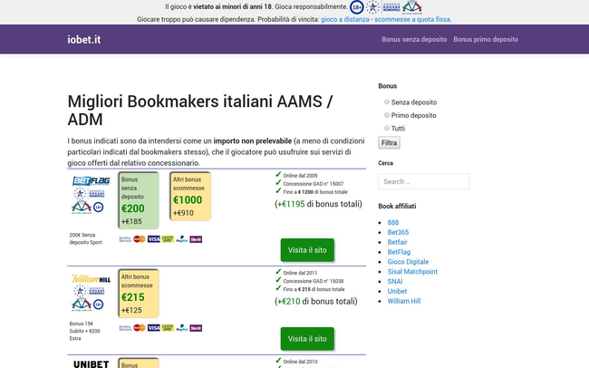Click the Unibet logo
Screen dimensions: 589x368
pyautogui.click(x=91, y=363)
